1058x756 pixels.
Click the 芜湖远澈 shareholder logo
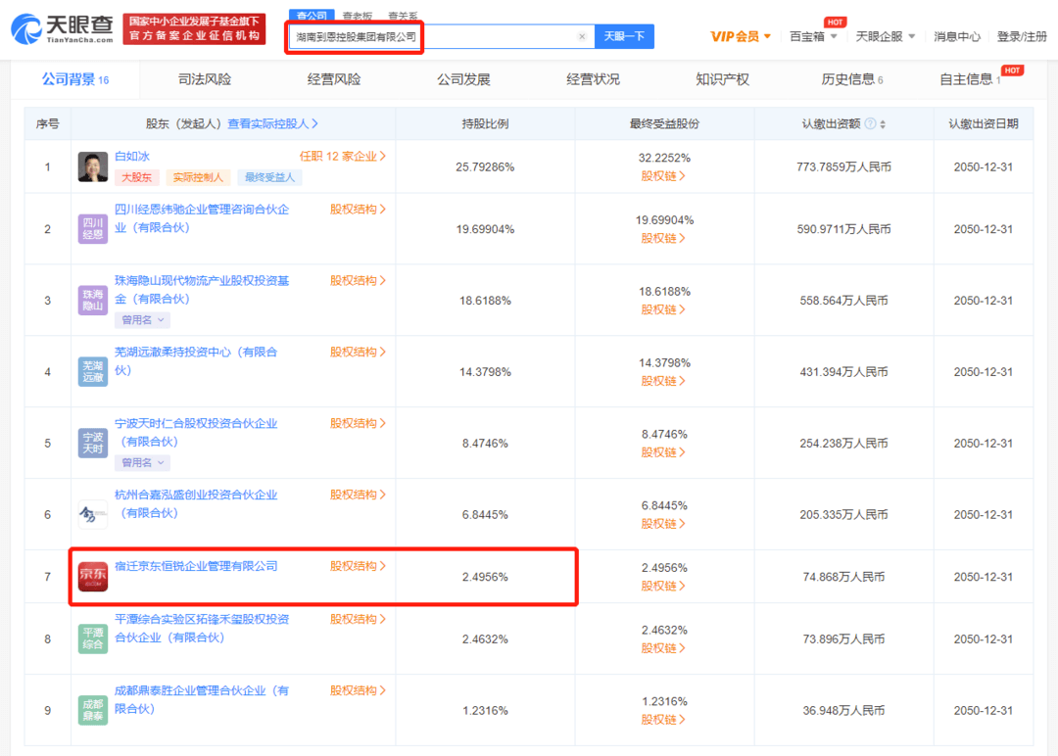click(92, 371)
